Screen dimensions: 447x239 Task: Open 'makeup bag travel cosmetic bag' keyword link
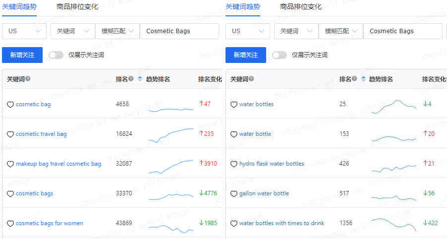coord(58,164)
